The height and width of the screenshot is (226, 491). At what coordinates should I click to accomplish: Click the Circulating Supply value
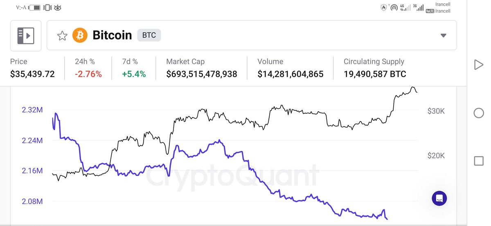tap(375, 74)
